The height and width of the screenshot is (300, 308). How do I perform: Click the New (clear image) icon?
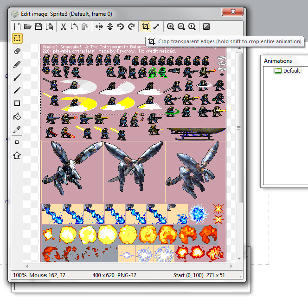point(17,27)
